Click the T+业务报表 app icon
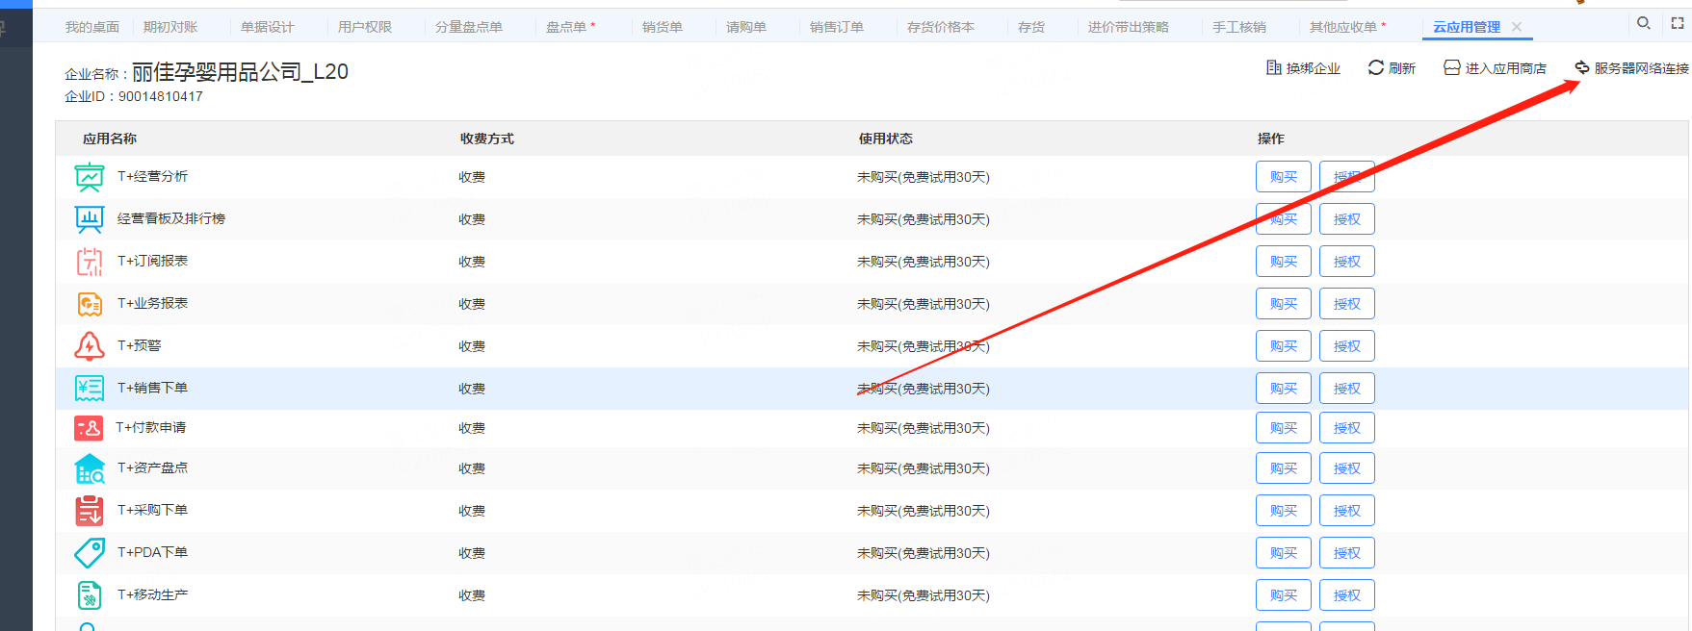Viewport: 1692px width, 631px height. point(90,304)
